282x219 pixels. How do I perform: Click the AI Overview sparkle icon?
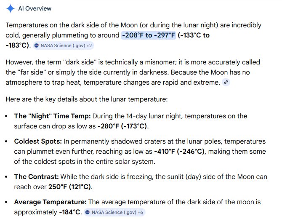click(11, 8)
